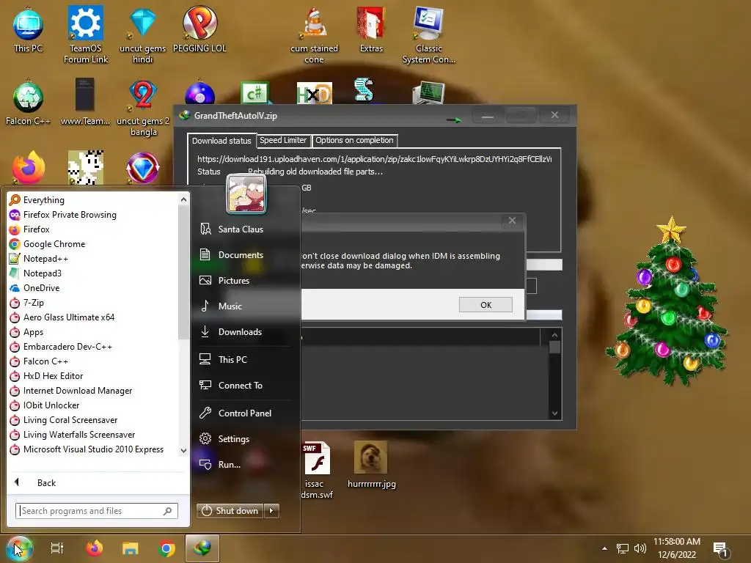This screenshot has width=751, height=563.
Task: Click OK in the IDM warning dialog
Action: pos(486,305)
